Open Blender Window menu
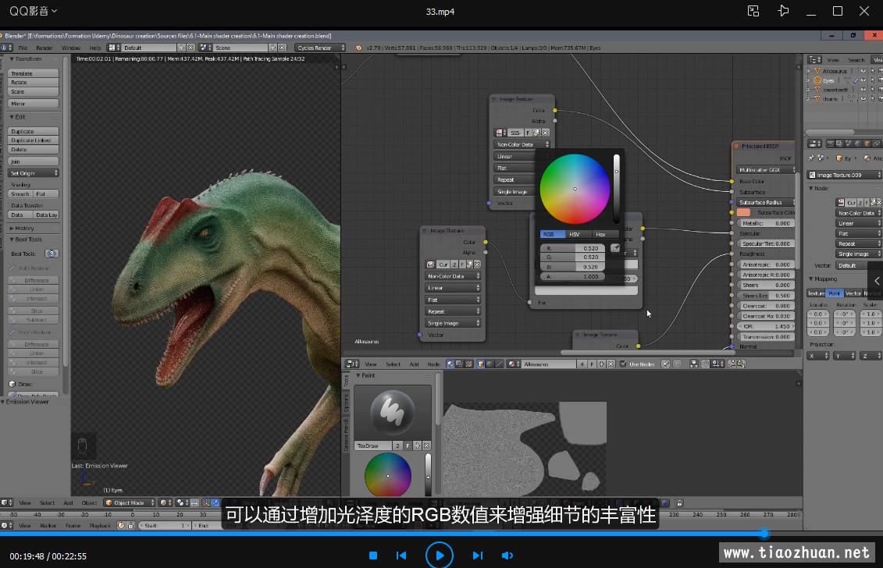This screenshot has height=568, width=883. 71,48
